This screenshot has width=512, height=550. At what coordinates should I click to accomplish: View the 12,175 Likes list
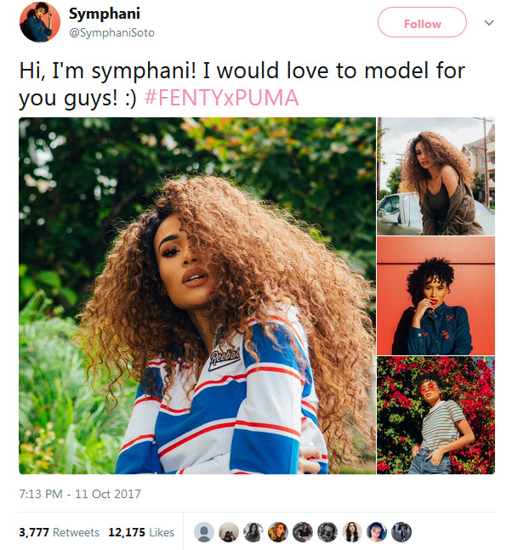click(x=141, y=532)
